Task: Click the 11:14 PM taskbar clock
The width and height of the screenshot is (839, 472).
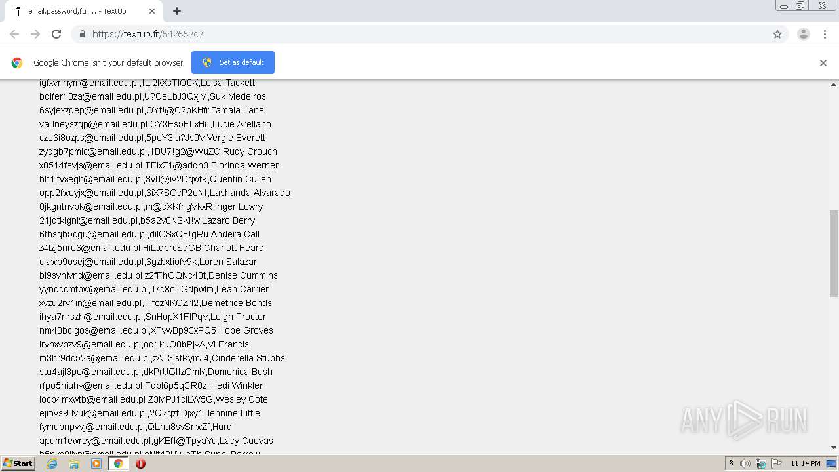Action: (806, 463)
